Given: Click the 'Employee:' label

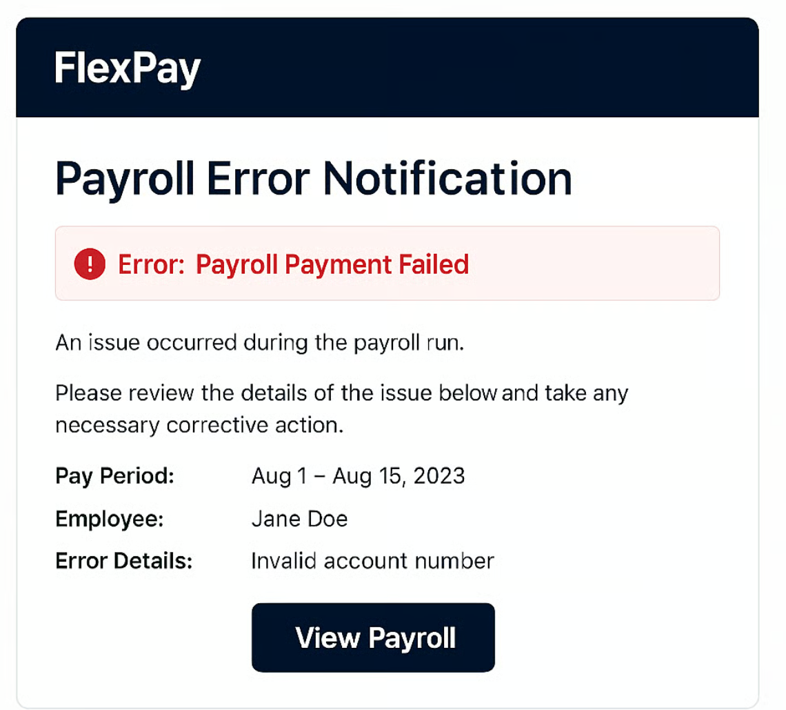Looking at the screenshot, I should click(110, 519).
